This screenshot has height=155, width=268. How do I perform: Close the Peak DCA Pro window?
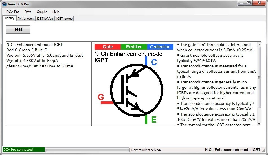coord(259,3)
